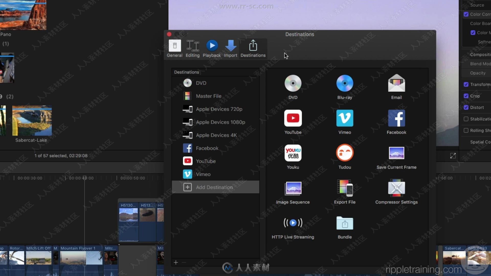Select Apple Devices 4K destination
This screenshot has width=491, height=276.
216,135
